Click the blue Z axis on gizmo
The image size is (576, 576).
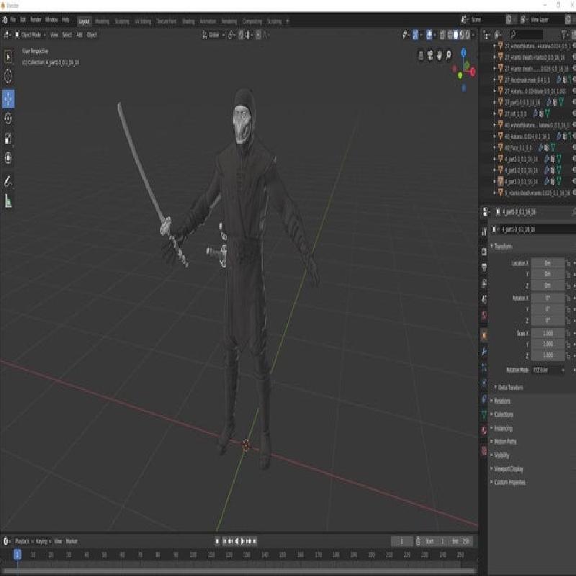coord(465,53)
